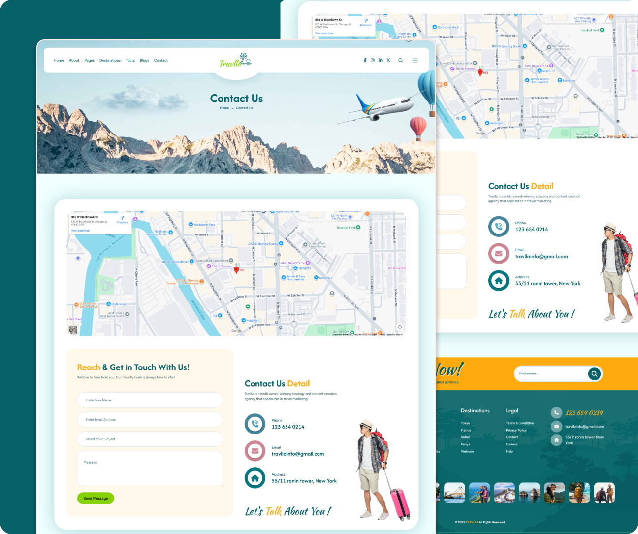Click the newsletter search button icon
The height and width of the screenshot is (534, 638).
(594, 374)
